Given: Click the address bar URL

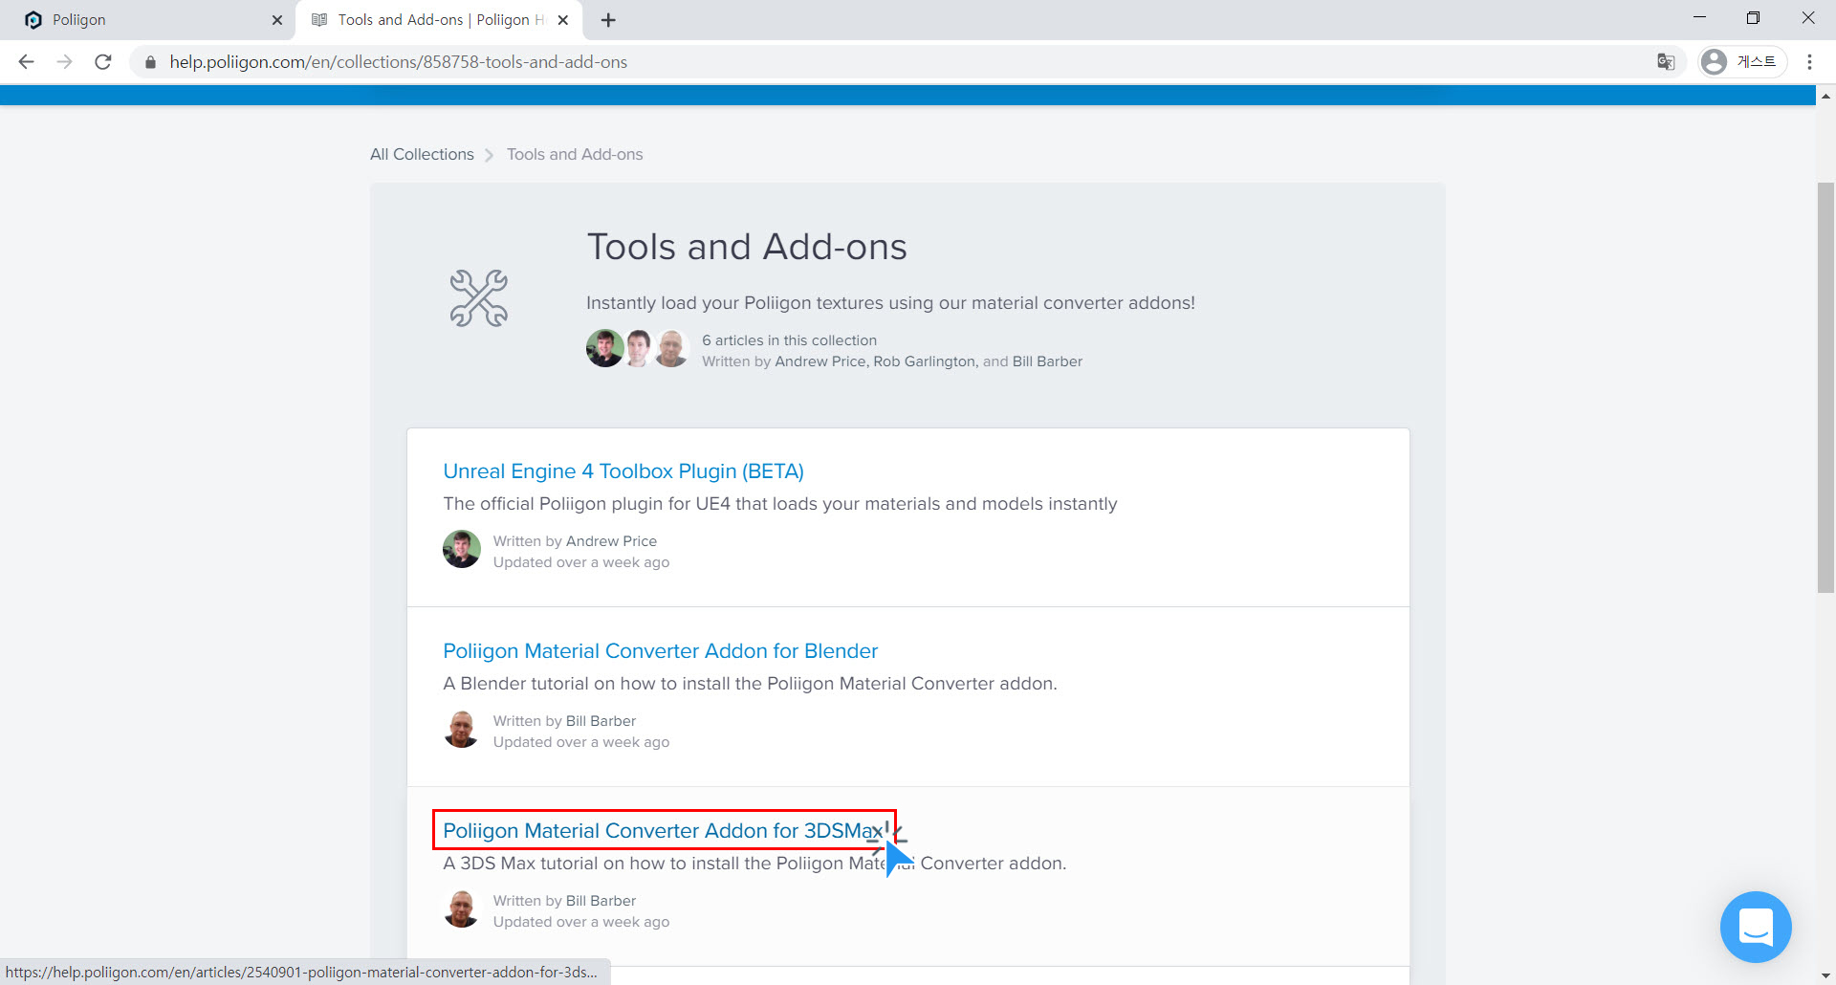Looking at the screenshot, I should coord(399,62).
